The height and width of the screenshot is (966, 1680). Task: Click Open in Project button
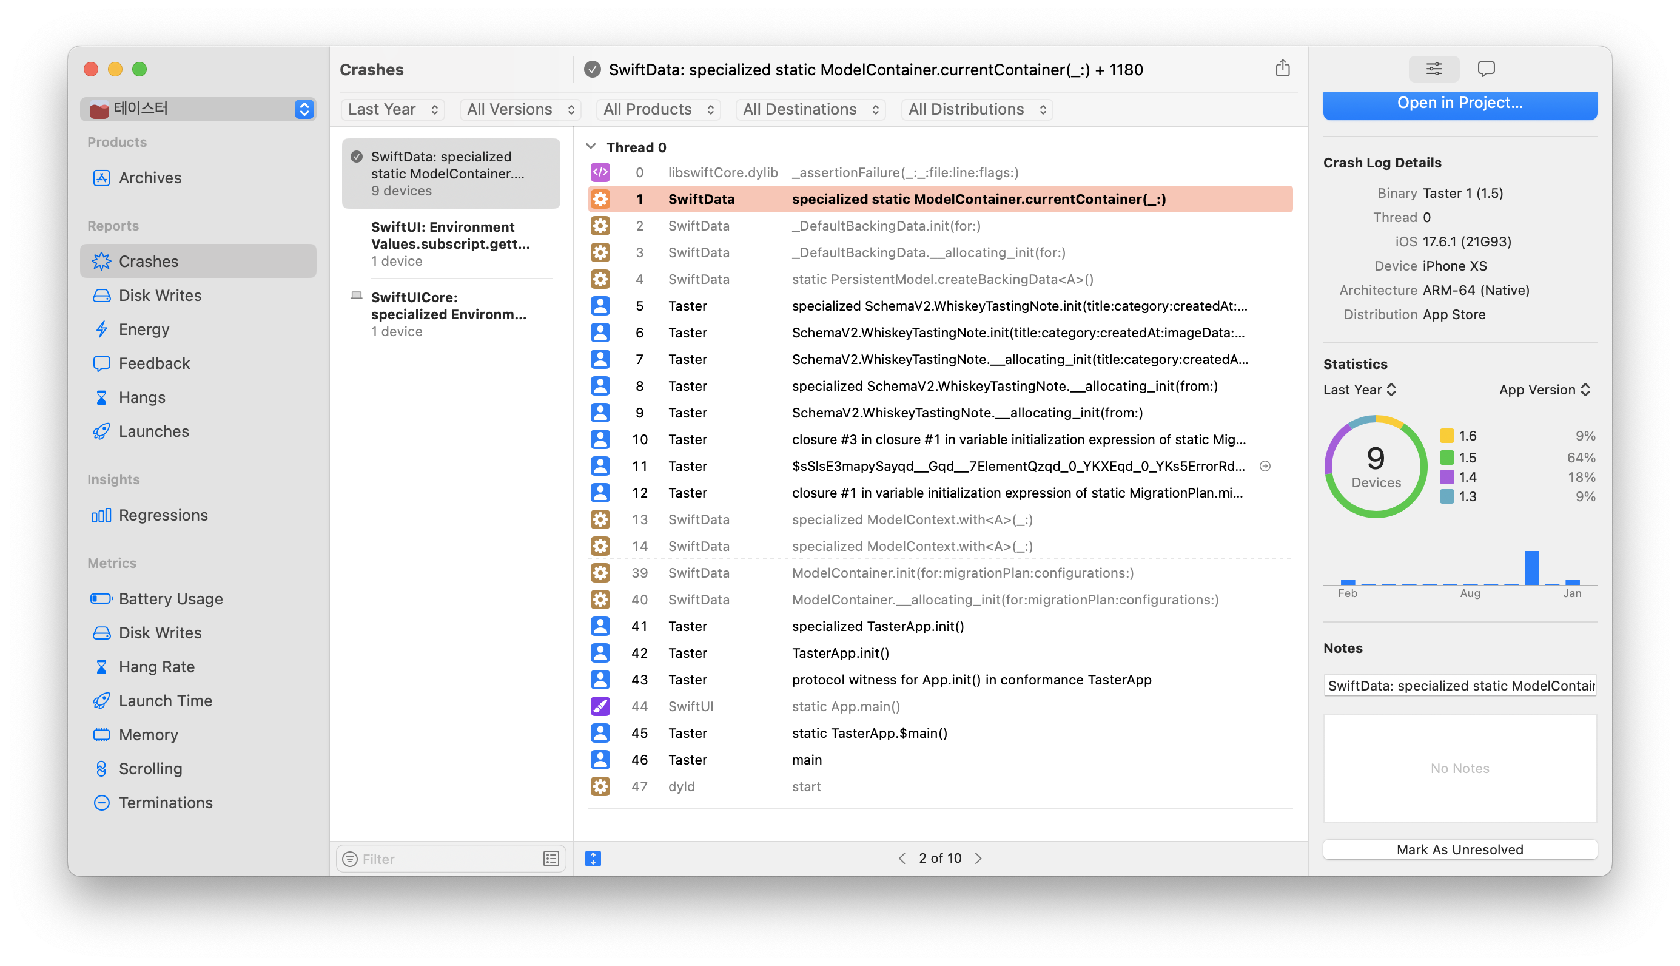[x=1459, y=104]
